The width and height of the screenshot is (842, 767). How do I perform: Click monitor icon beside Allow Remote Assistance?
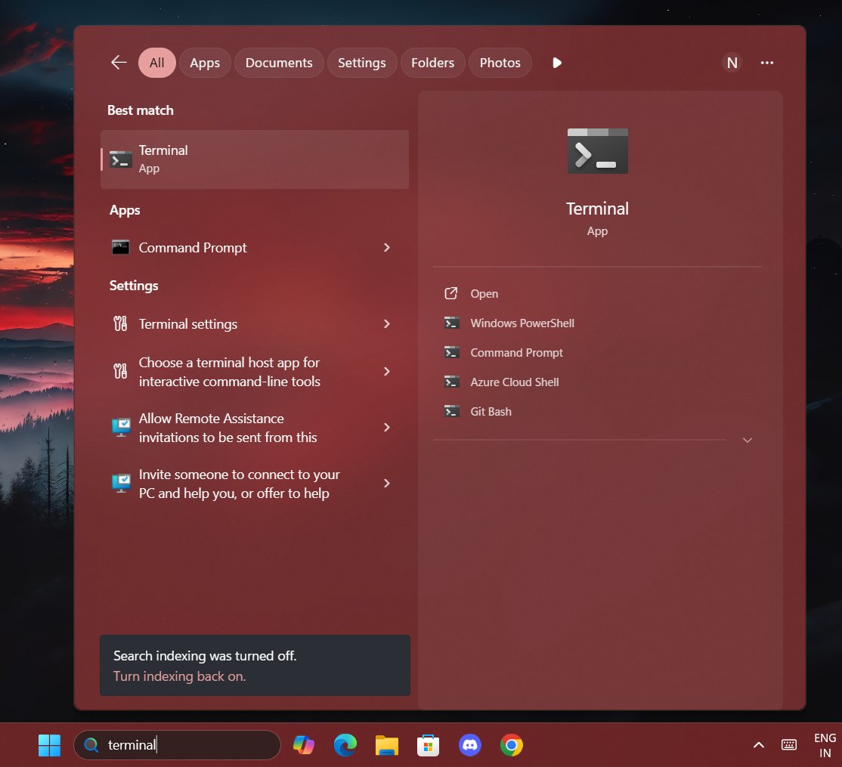coord(121,427)
